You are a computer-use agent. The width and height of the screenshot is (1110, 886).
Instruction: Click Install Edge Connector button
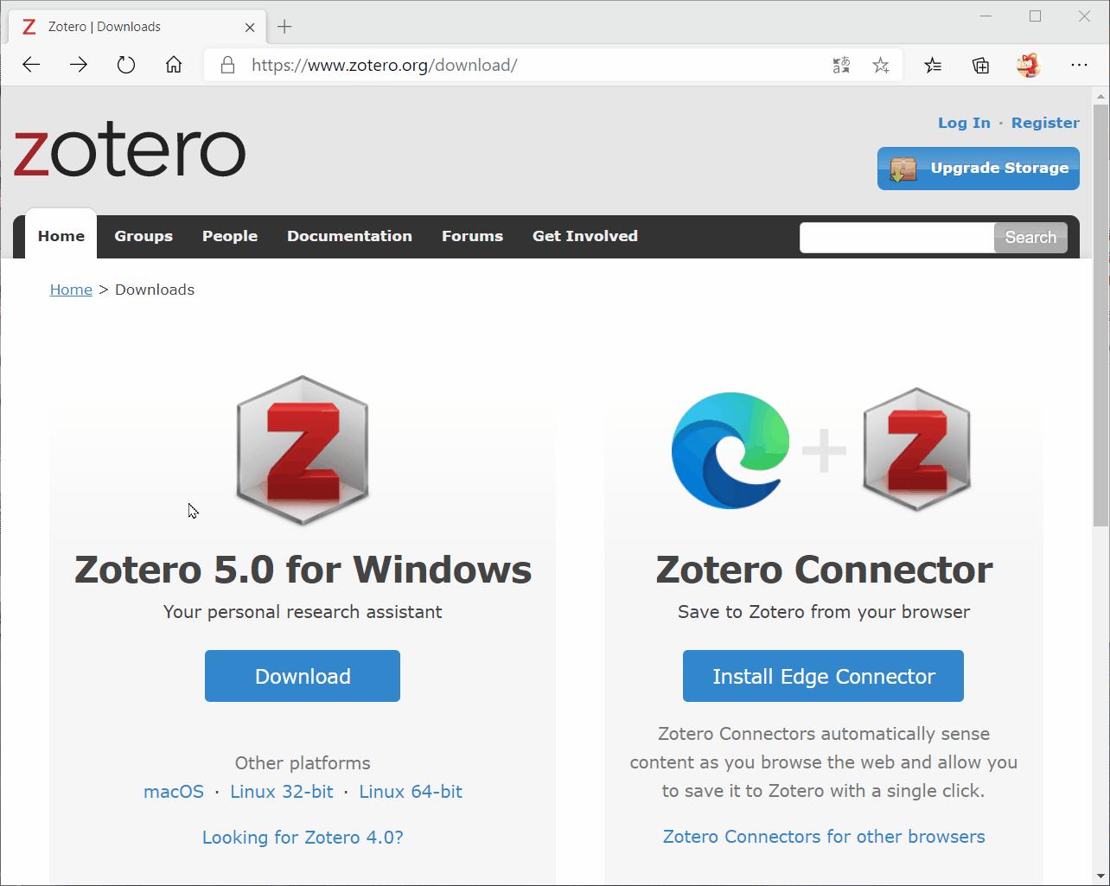pos(823,676)
